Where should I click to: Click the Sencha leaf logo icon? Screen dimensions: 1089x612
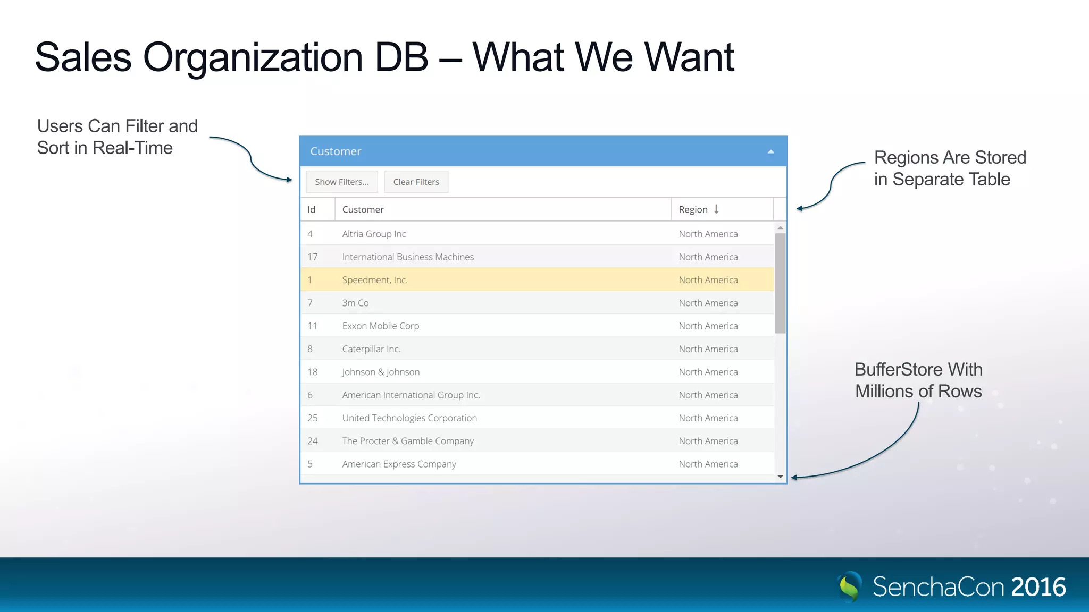[850, 586]
